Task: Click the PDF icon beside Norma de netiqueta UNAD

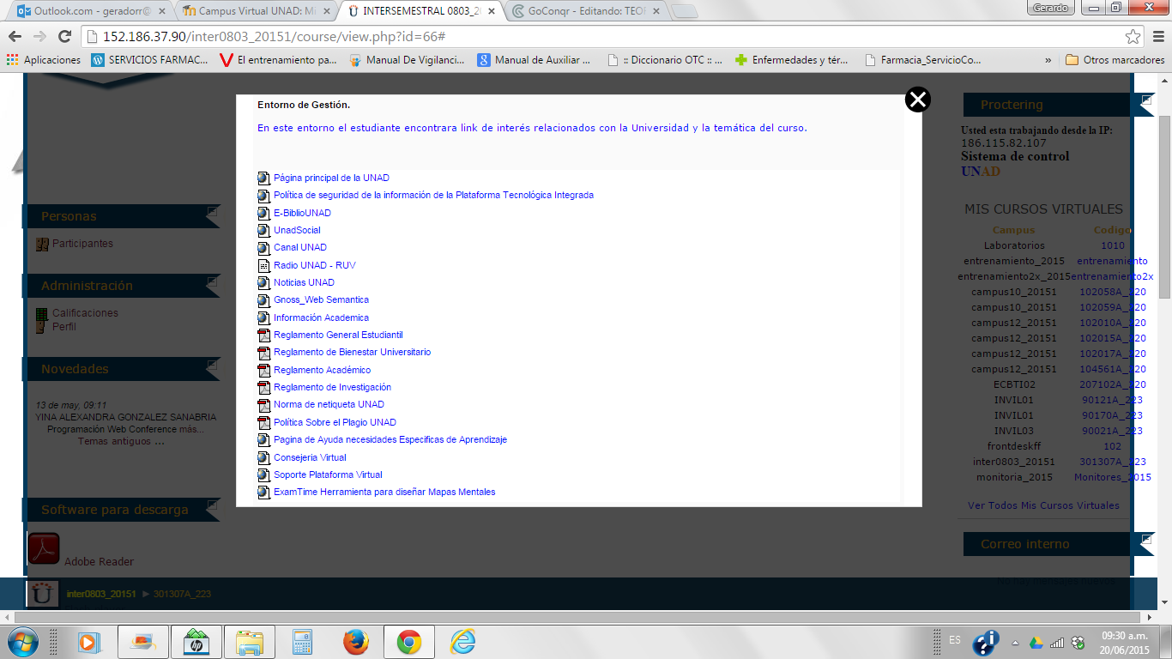Action: [x=264, y=405]
